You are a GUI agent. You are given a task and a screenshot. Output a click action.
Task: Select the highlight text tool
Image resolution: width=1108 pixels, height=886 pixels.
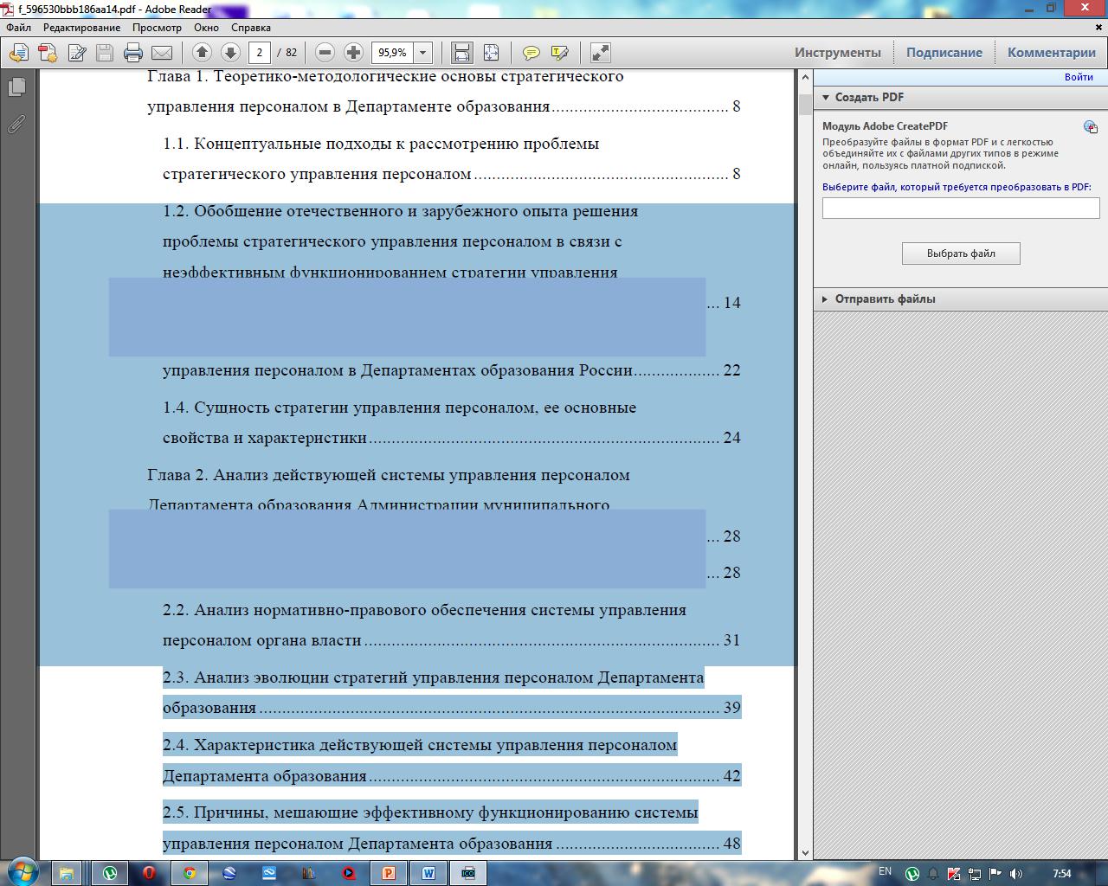click(x=559, y=53)
